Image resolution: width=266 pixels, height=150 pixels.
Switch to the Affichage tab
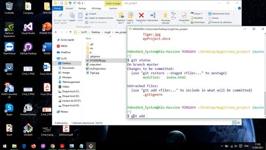pos(96,8)
